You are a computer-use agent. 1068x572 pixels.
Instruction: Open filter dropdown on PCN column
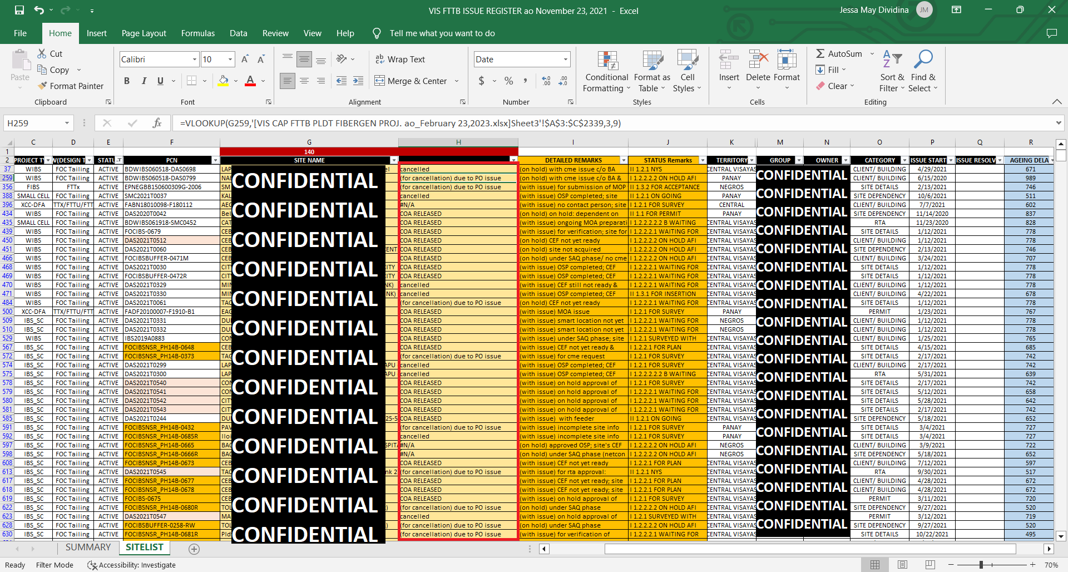point(215,160)
